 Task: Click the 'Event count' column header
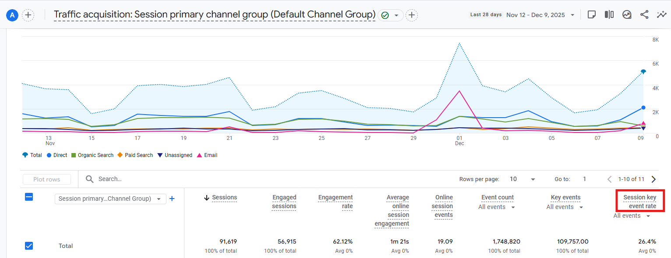(498, 197)
